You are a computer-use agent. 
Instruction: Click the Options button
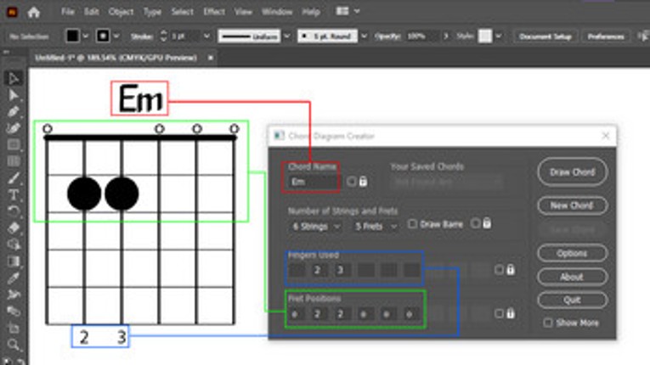pos(573,253)
